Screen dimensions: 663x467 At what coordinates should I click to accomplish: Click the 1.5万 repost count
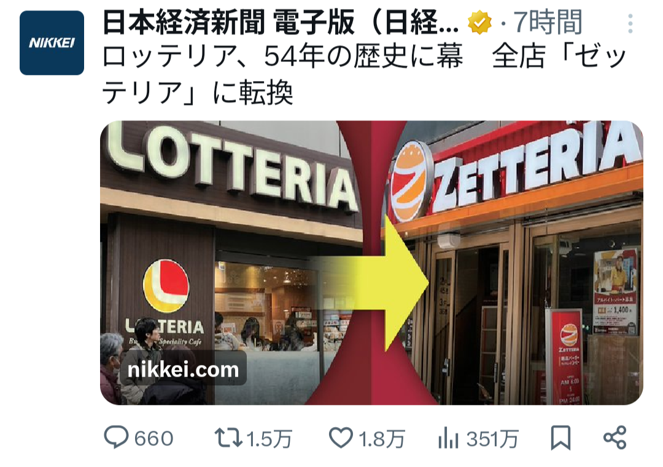click(x=269, y=439)
